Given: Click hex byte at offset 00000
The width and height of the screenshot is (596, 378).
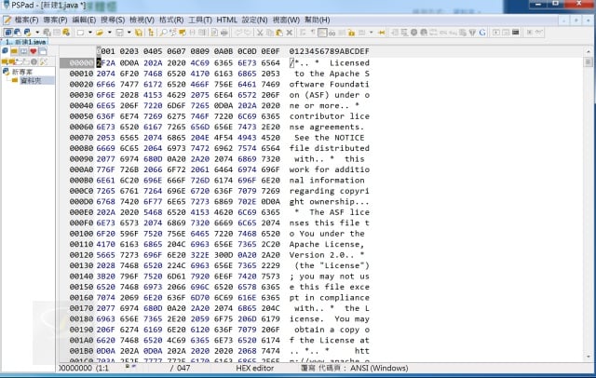Looking at the screenshot, I should pos(102,62).
